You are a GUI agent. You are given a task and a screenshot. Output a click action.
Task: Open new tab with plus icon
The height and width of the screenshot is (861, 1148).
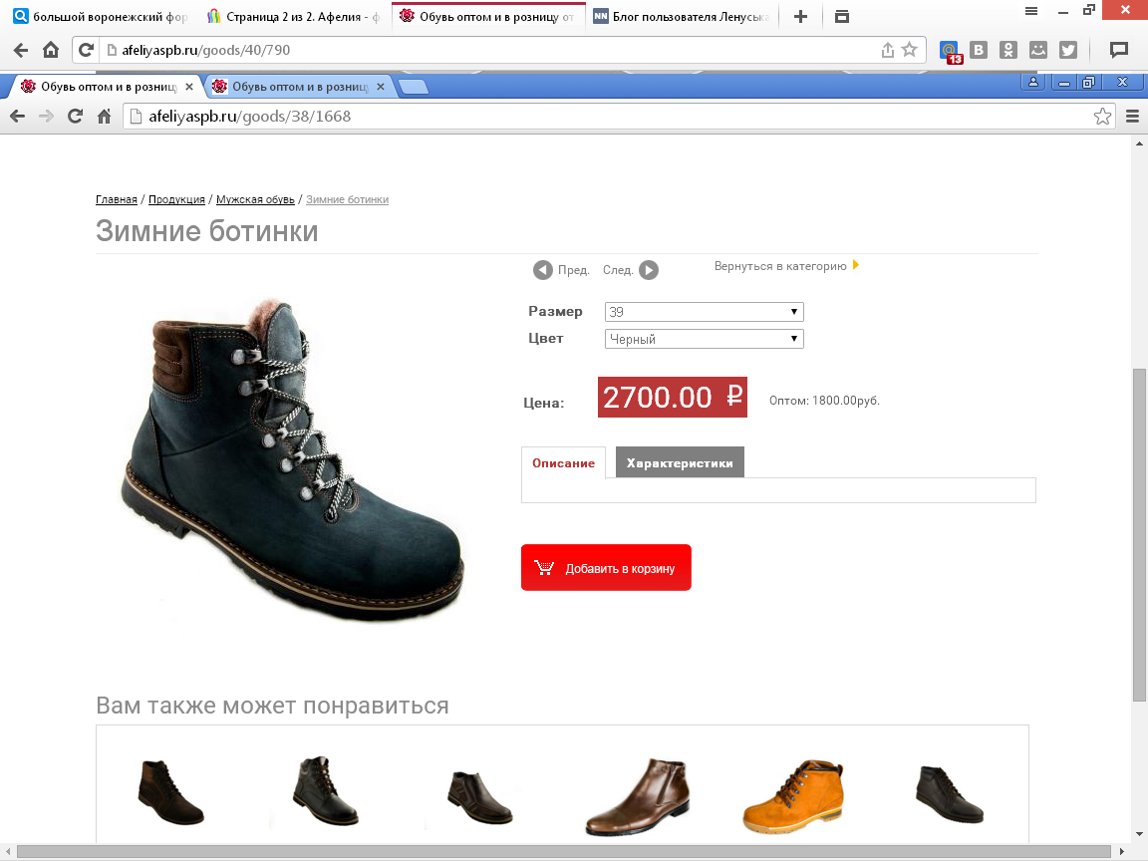[x=800, y=16]
